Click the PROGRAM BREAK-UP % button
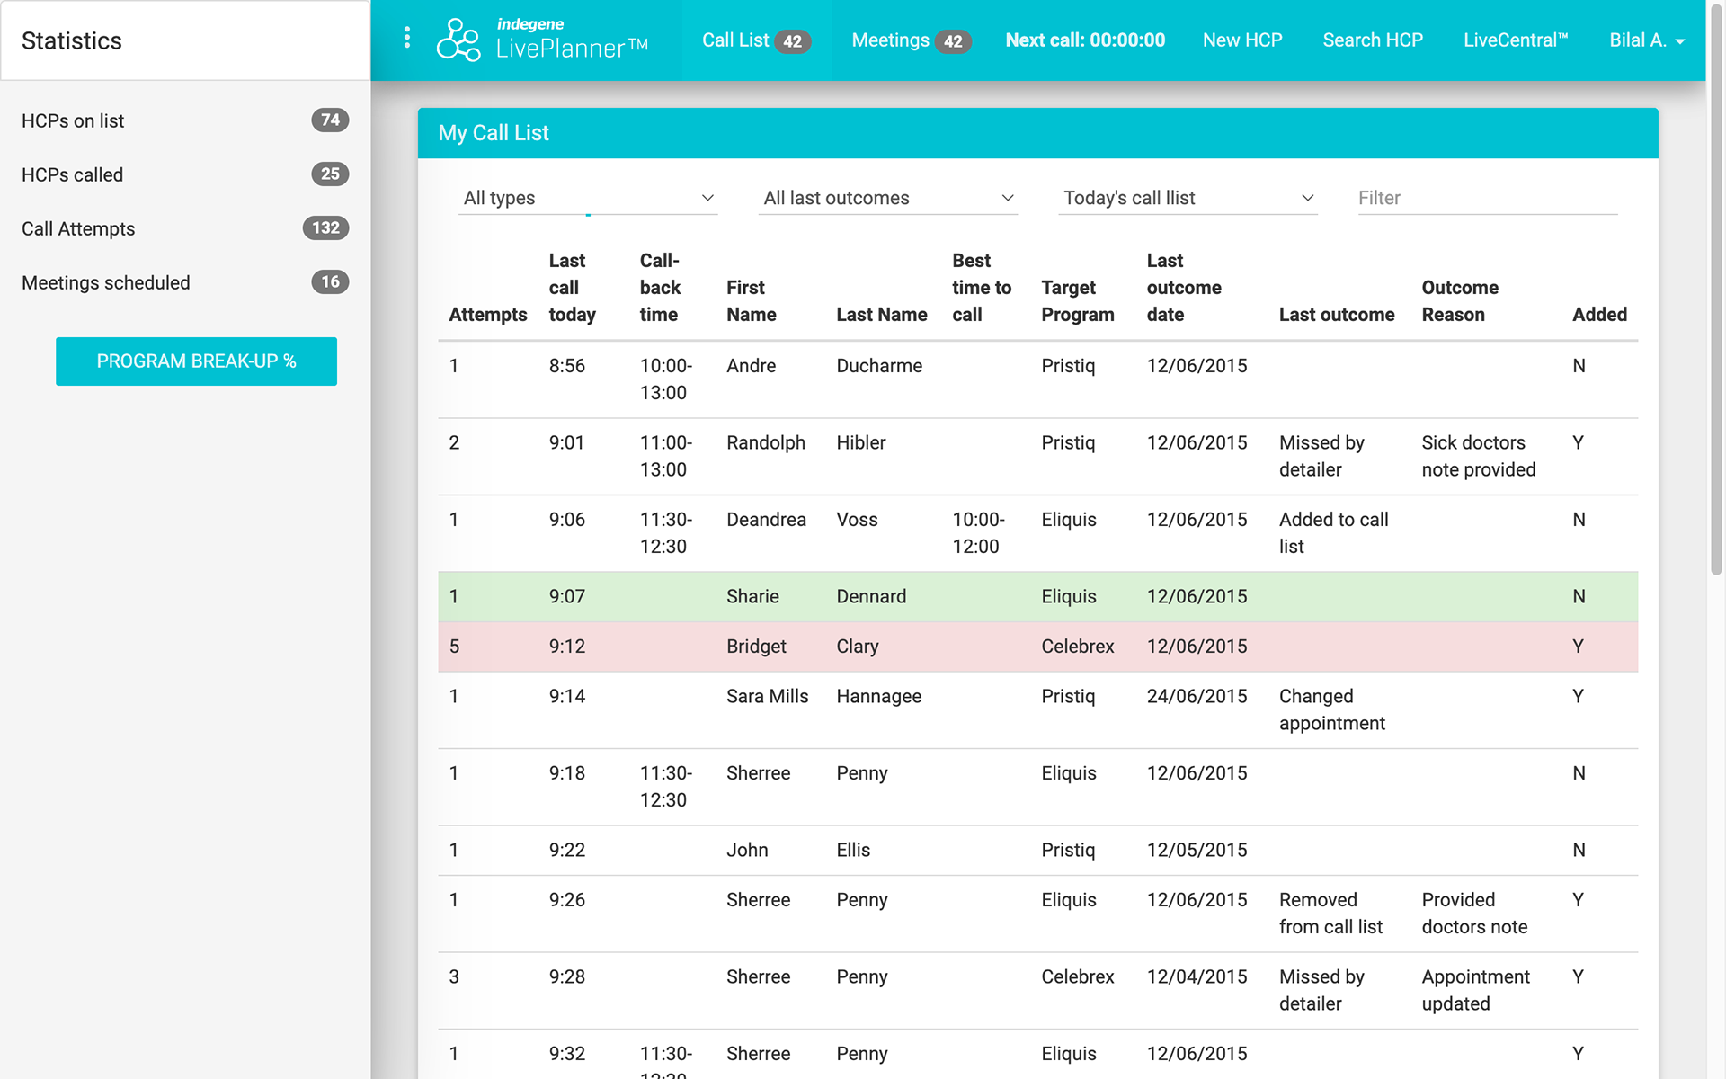 click(x=196, y=361)
